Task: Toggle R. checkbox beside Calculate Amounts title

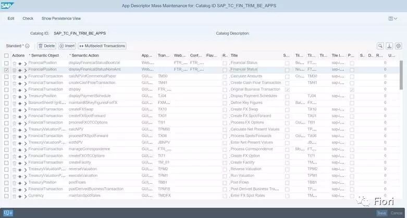Action: [x=225, y=76]
